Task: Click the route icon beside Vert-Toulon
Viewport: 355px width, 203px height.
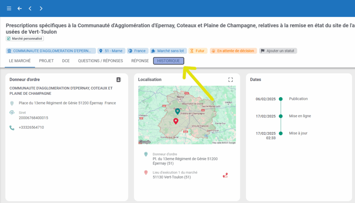Action: coord(226,175)
